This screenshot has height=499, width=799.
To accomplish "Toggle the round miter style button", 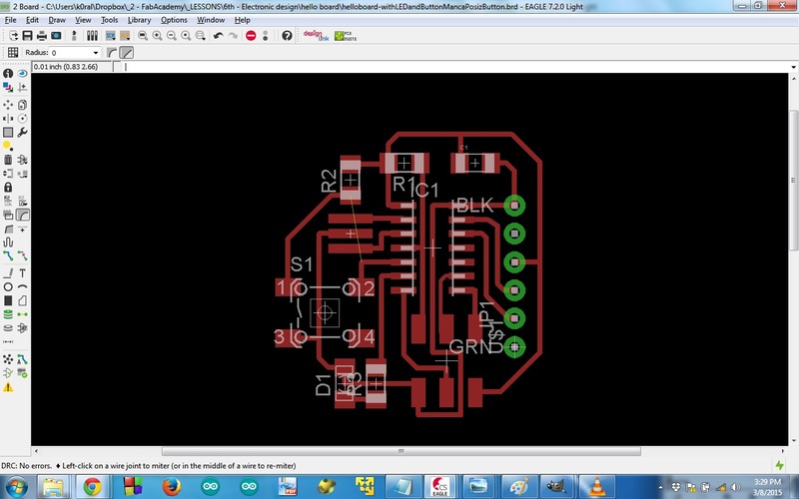I will click(112, 53).
